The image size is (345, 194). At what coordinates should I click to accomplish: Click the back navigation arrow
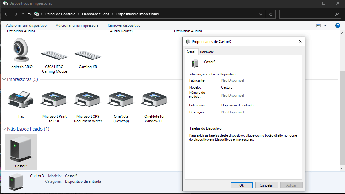tap(6, 14)
